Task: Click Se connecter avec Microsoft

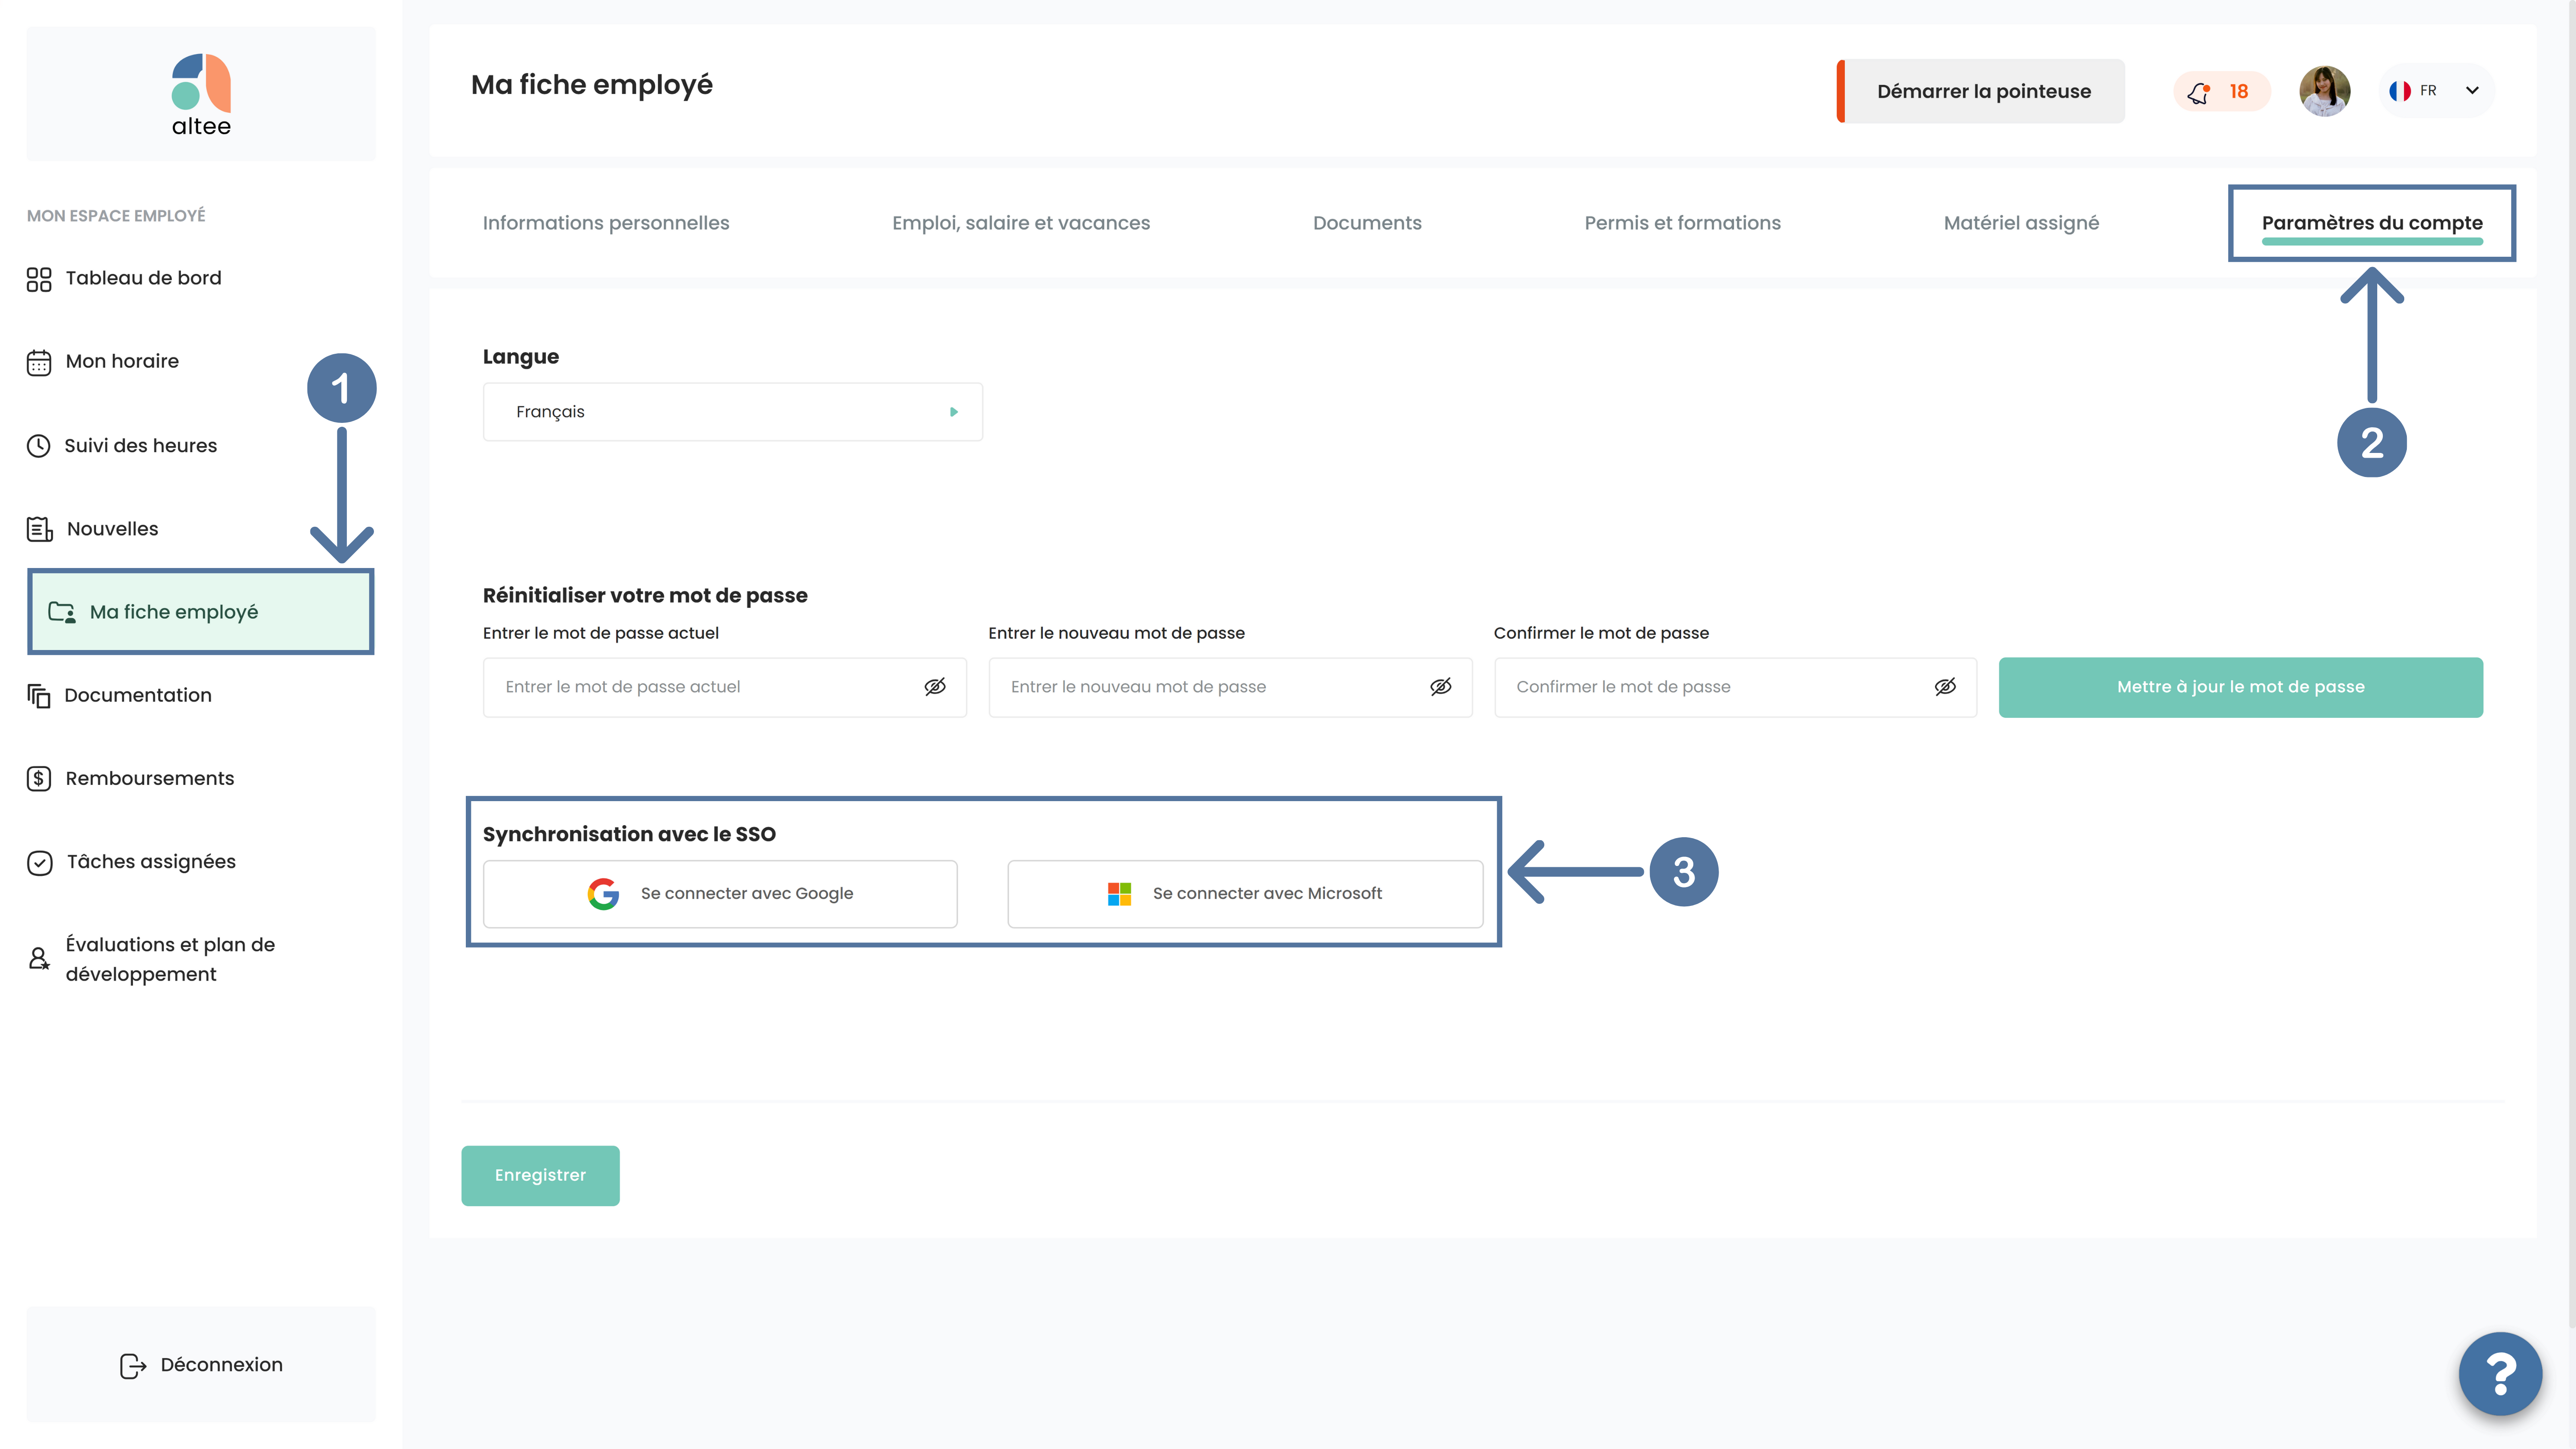Action: (1245, 894)
